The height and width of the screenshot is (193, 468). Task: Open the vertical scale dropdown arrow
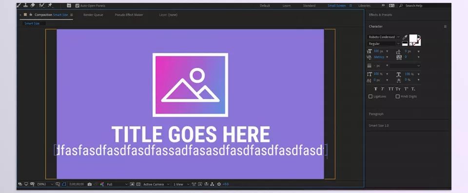(x=387, y=74)
